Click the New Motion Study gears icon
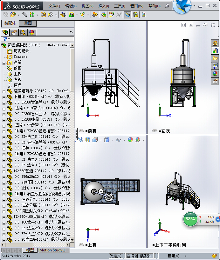Image resolution: width=220 pixels, height=260 pixels. click(95, 15)
